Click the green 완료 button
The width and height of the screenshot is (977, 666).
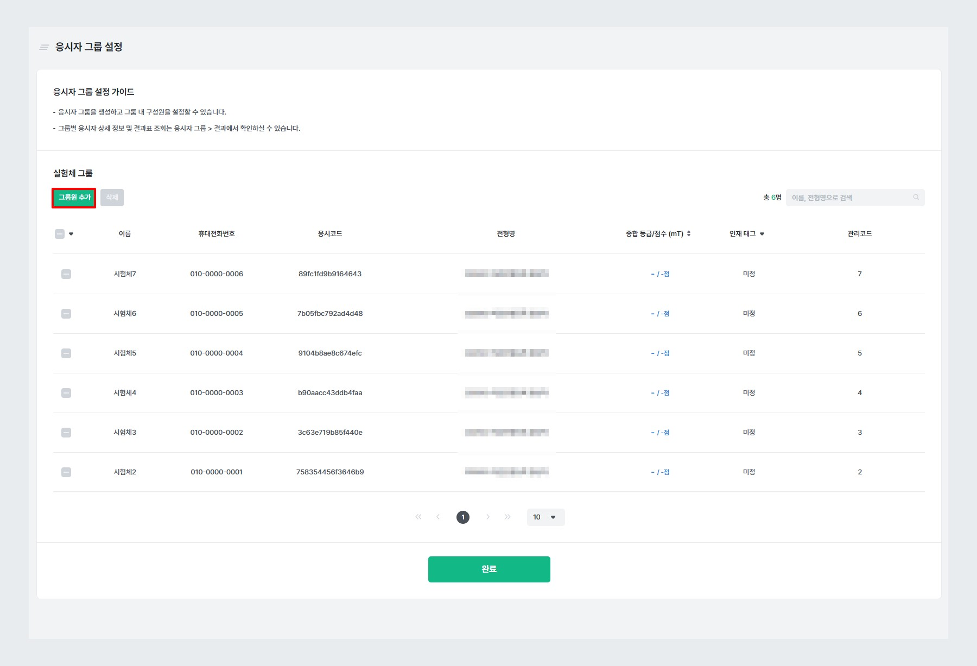[489, 569]
